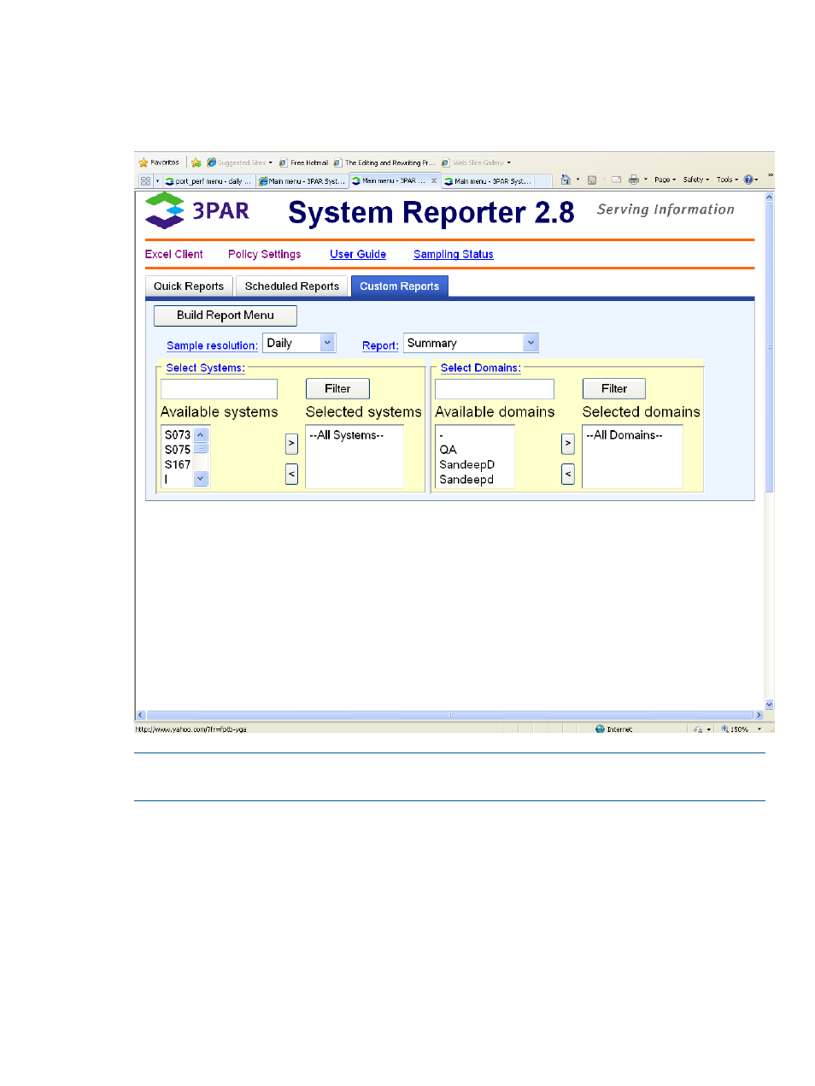
Task: Open the Daily sample resolution dropdown
Action: point(299,343)
